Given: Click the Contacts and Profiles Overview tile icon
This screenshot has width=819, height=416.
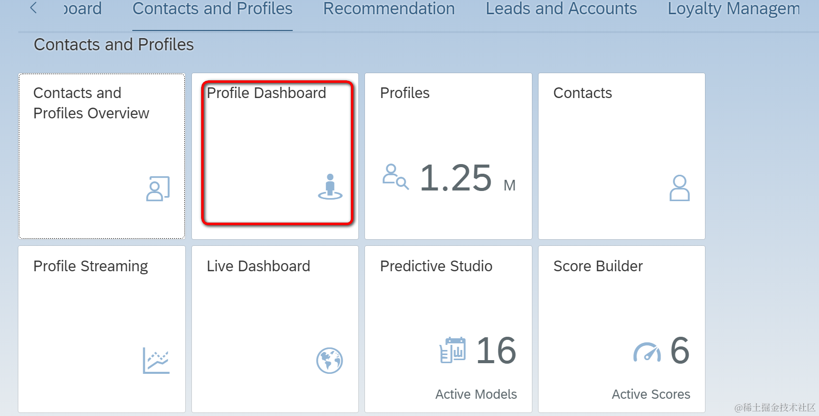Looking at the screenshot, I should point(158,188).
